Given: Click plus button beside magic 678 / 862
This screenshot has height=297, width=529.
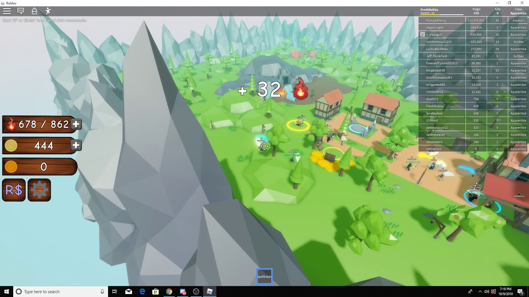Looking at the screenshot, I should tap(76, 124).
